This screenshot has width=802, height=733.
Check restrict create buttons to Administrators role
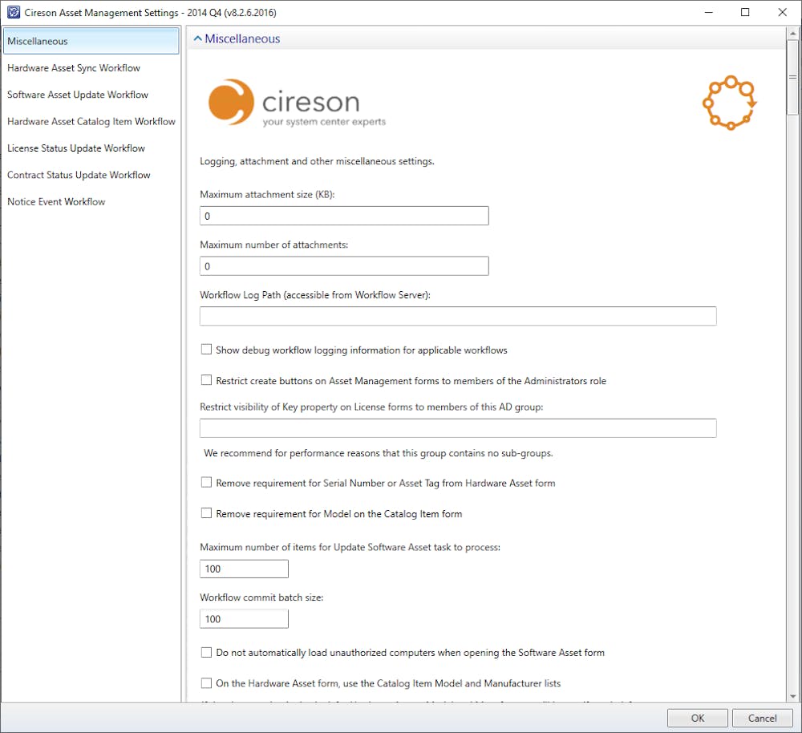coord(206,379)
